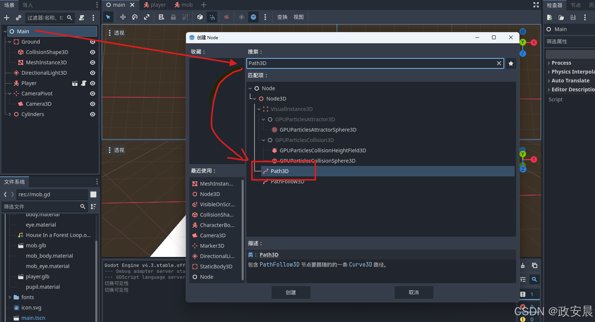The height and width of the screenshot is (322, 595).
Task: Open the 变换 (Transform) menu
Action: coord(282,17)
